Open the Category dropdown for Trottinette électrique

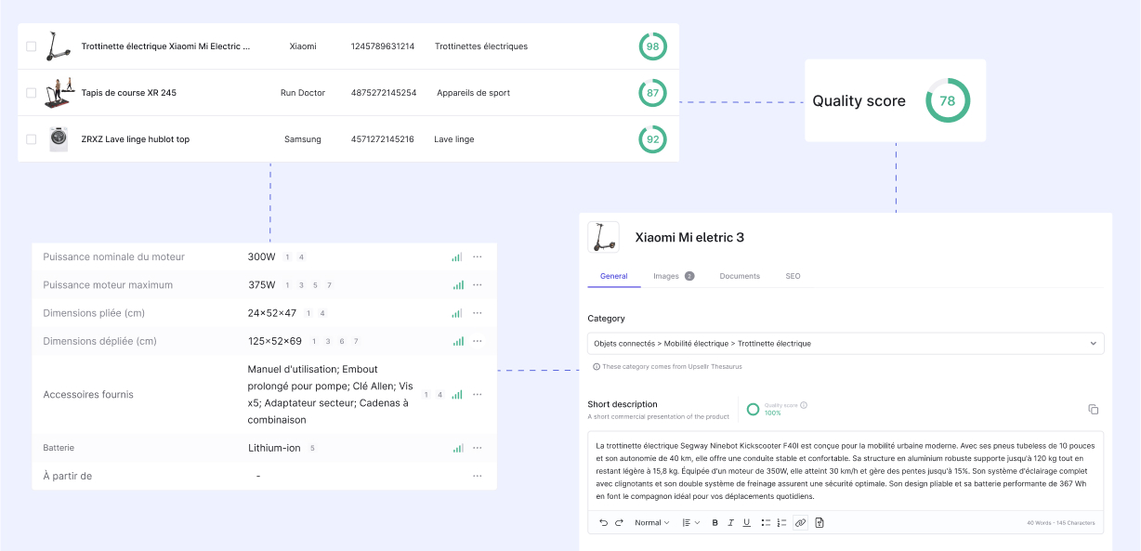[846, 343]
